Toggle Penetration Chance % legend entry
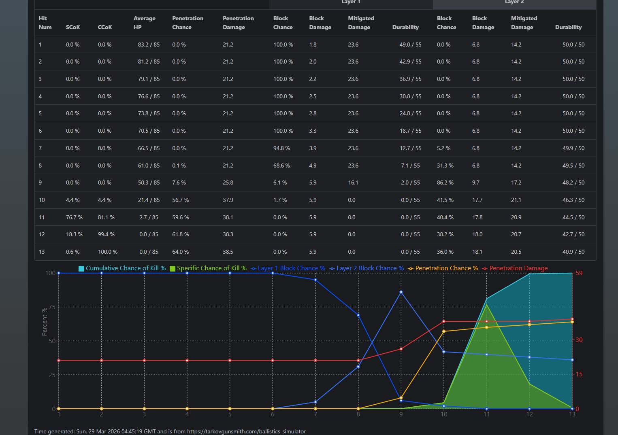This screenshot has width=618, height=435. [443, 268]
